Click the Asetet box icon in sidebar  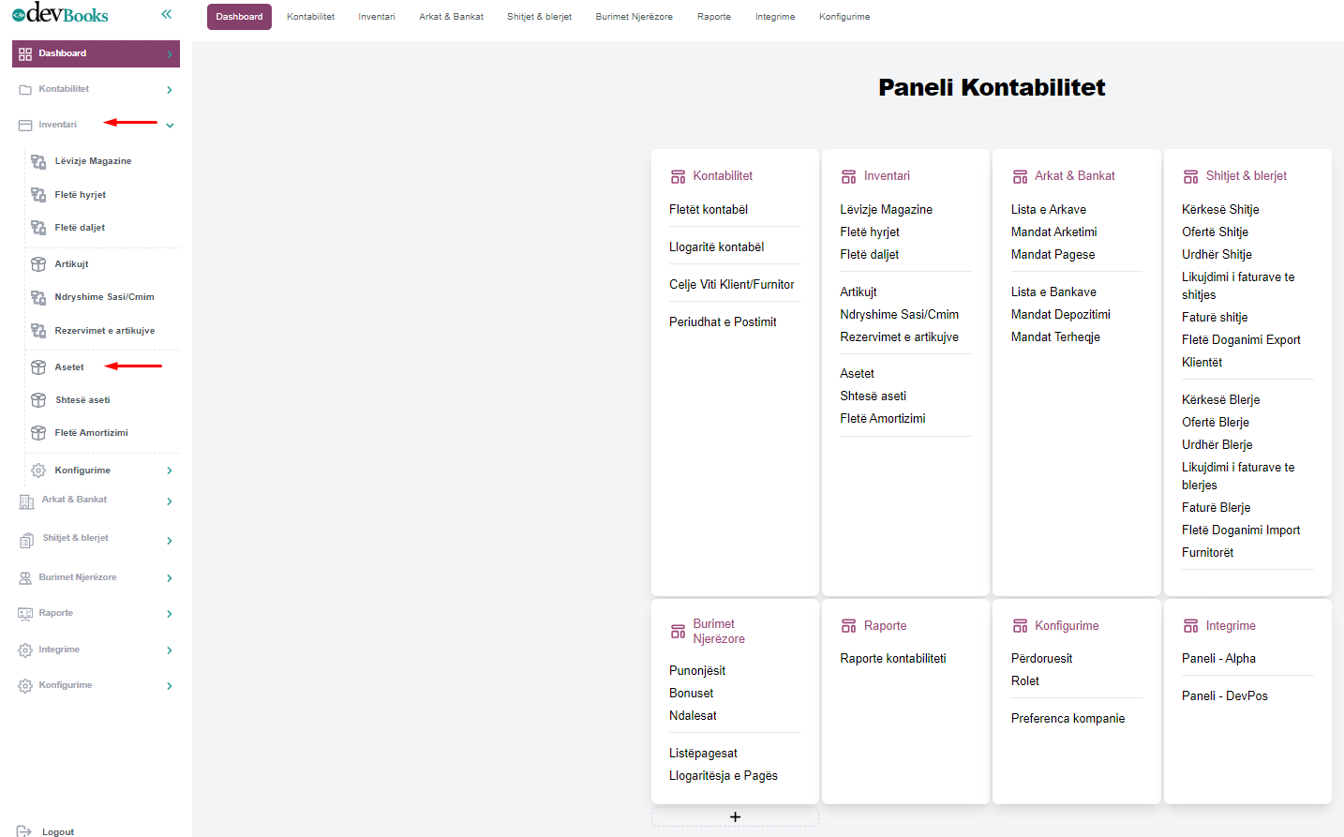click(38, 367)
